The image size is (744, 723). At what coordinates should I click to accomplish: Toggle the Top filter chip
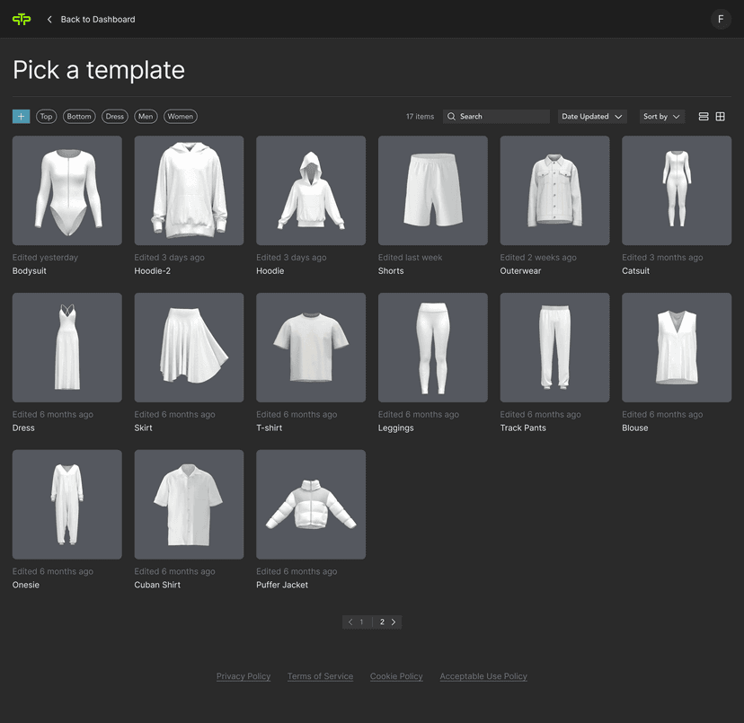(46, 117)
